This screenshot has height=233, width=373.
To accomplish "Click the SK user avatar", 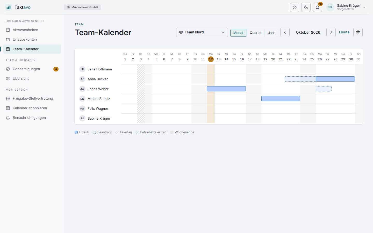I will [330, 7].
